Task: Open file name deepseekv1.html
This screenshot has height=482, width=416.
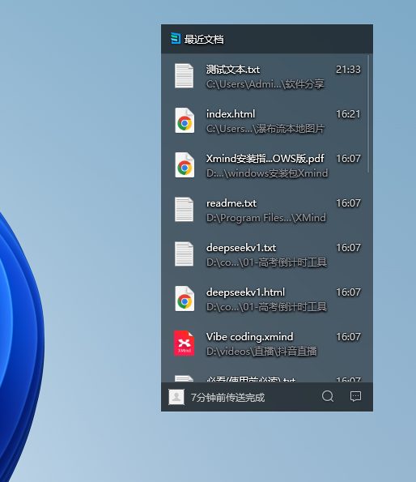Action: pyautogui.click(x=245, y=292)
